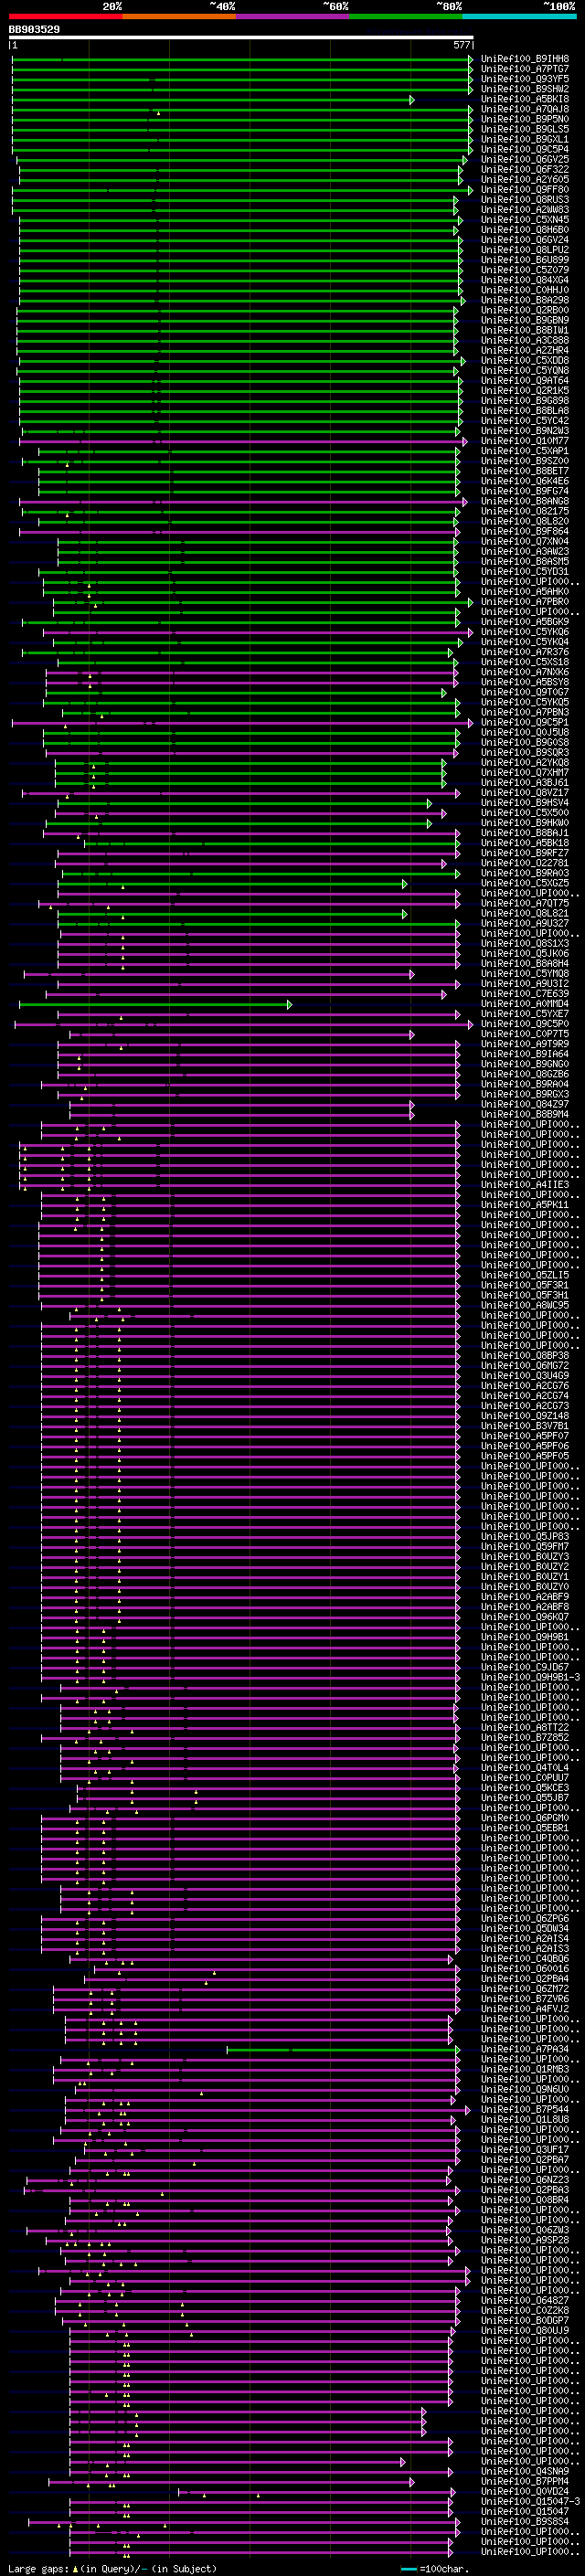585x2576 pixels.
Task: Select the UniRef100_Q8H6B0 label
Action: tap(525, 230)
